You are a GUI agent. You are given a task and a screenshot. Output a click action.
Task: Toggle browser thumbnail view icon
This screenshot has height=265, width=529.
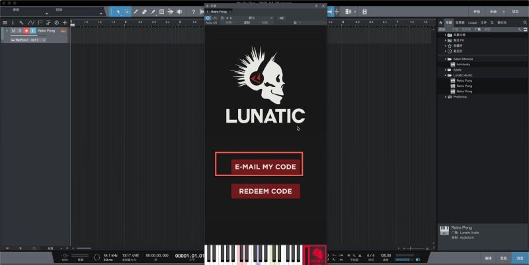click(525, 29)
